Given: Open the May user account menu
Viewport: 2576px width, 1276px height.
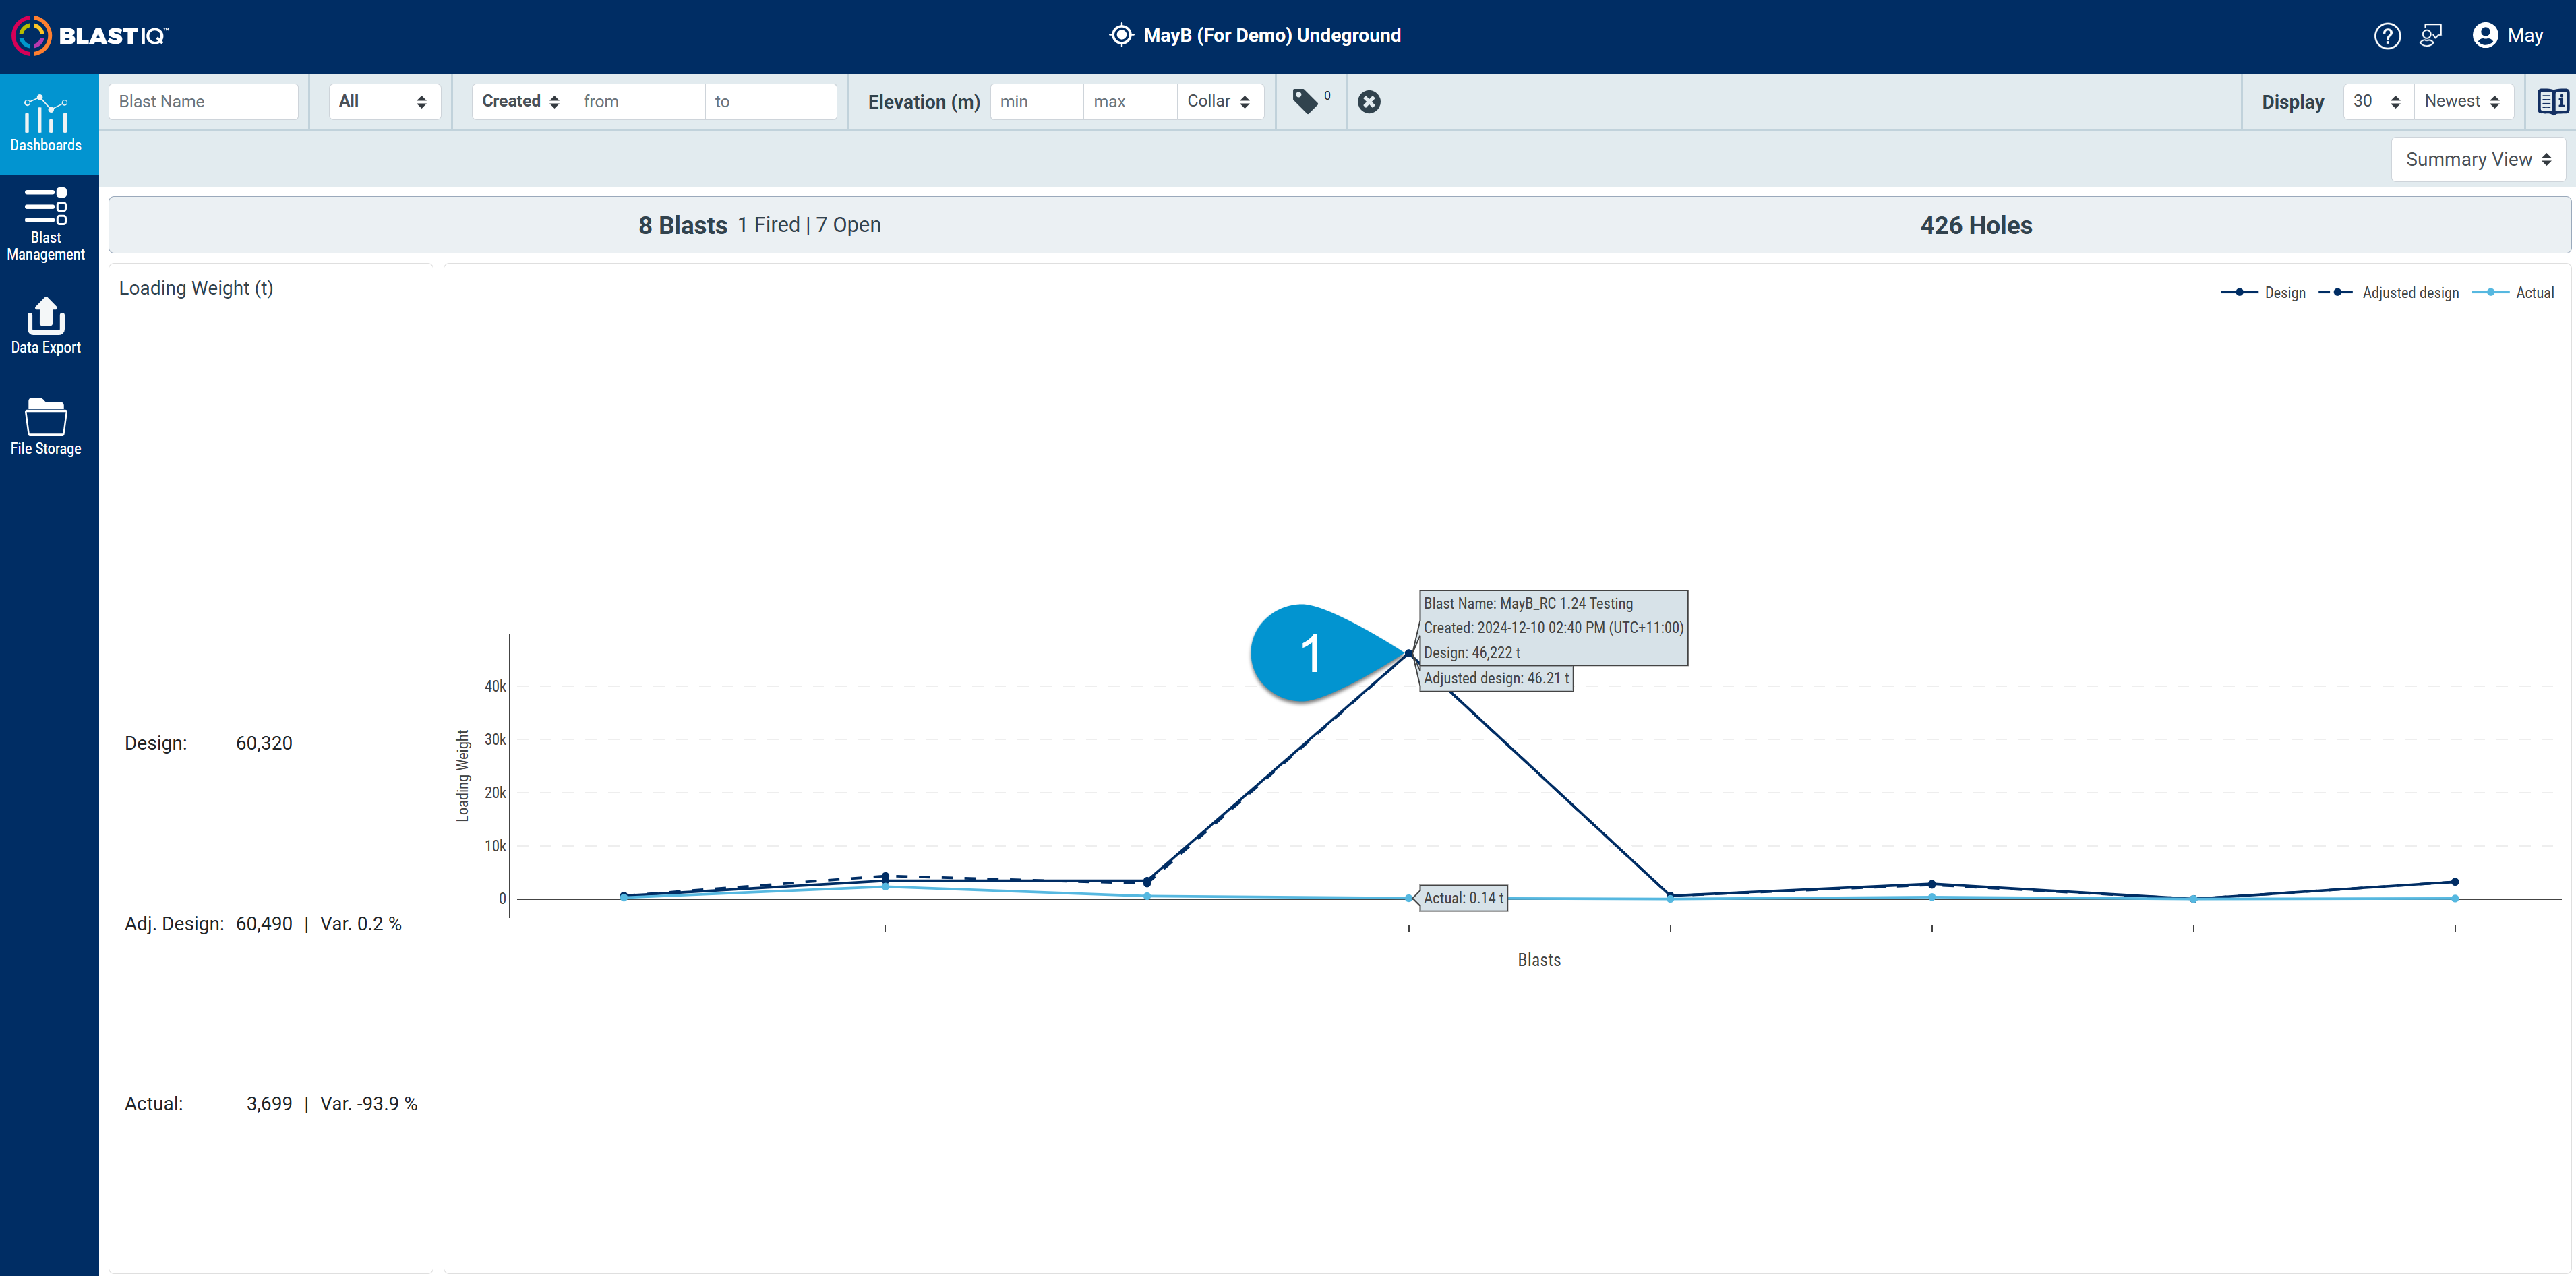Looking at the screenshot, I should click(2508, 36).
